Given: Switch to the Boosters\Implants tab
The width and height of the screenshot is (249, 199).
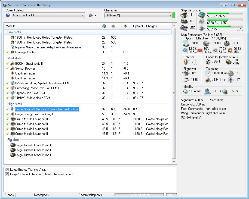Looking at the screenshot, I should (x=90, y=195).
